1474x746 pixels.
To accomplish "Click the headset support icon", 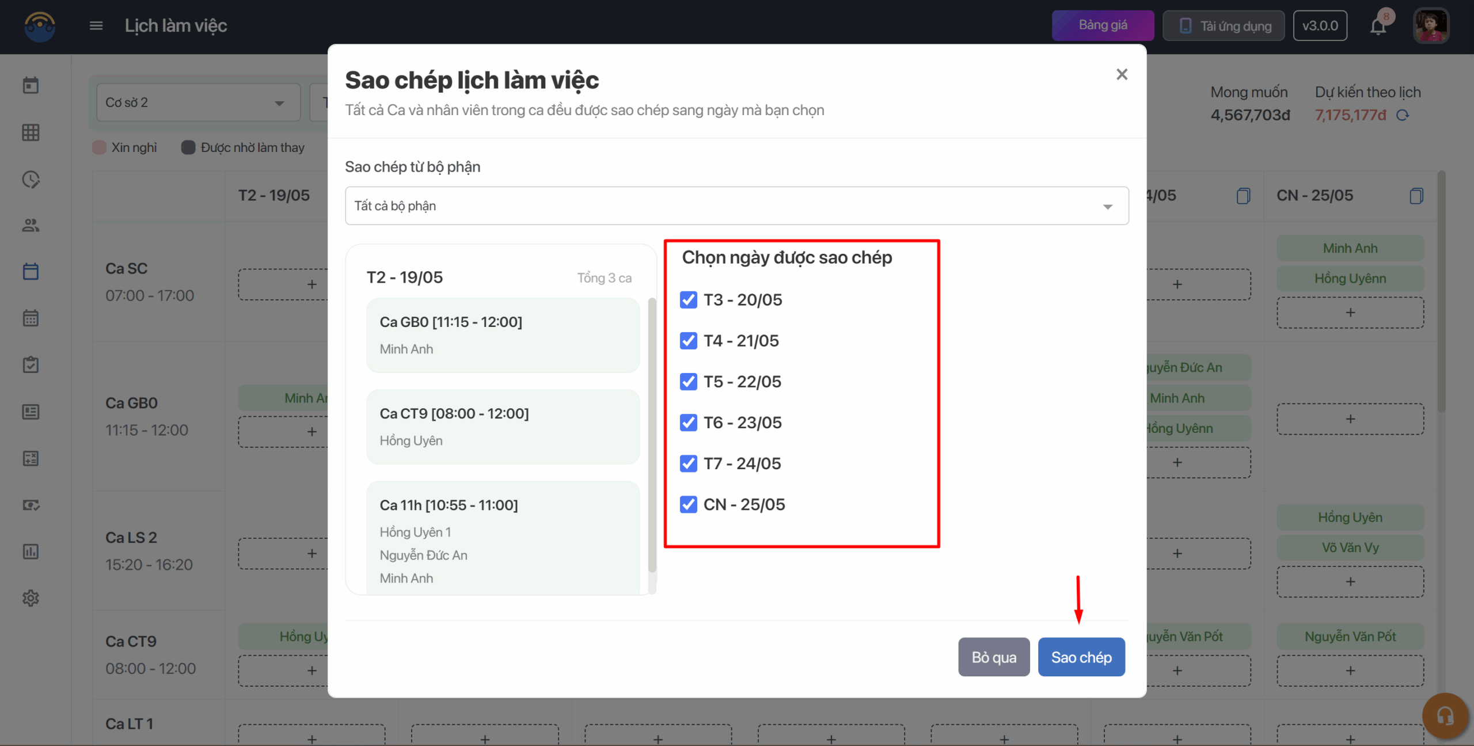I will pyautogui.click(x=1444, y=715).
